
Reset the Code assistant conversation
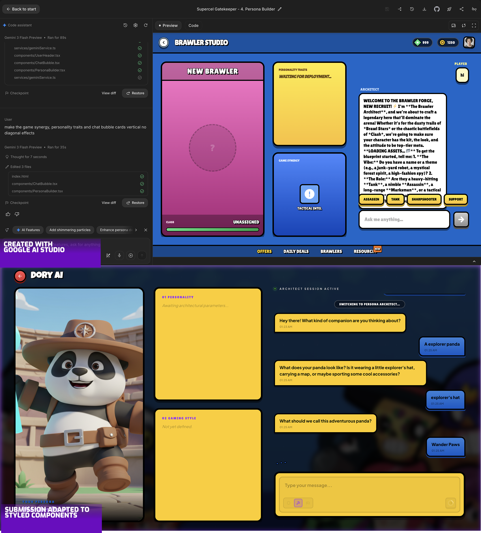(146, 25)
